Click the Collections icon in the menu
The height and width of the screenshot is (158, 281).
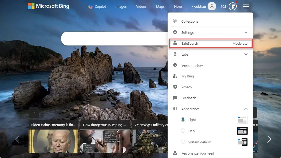tap(175, 21)
